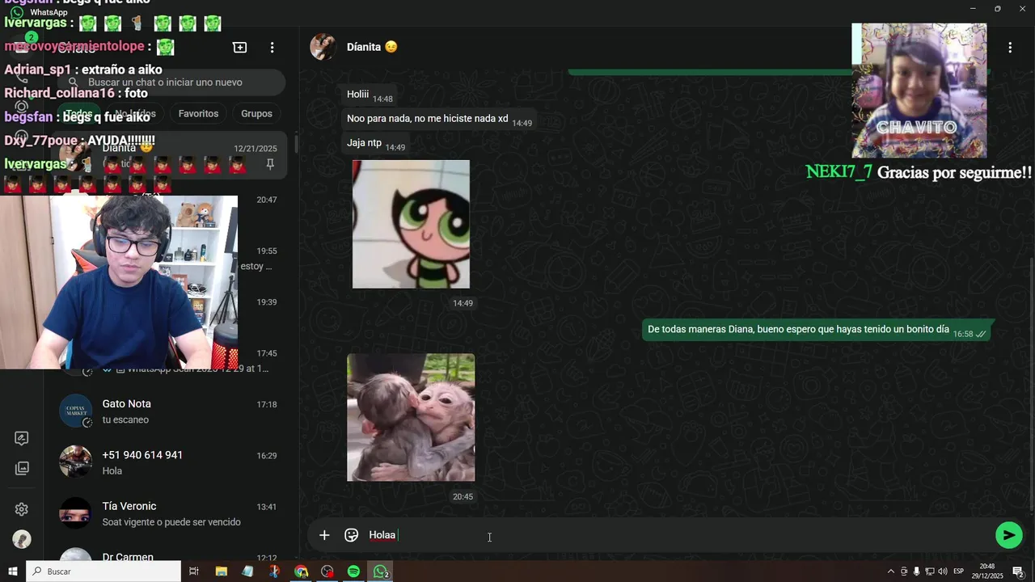Open Google Chrome from taskbar
Viewport: 1035px width, 582px height.
point(301,571)
